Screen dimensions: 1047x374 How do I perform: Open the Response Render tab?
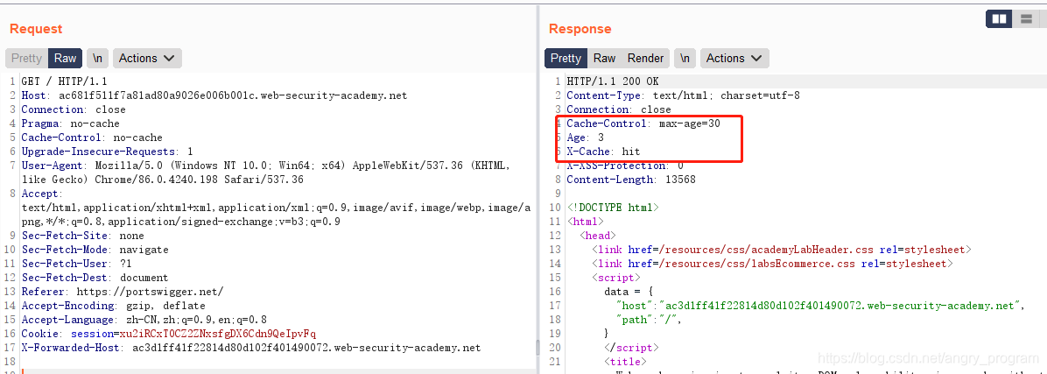click(646, 58)
